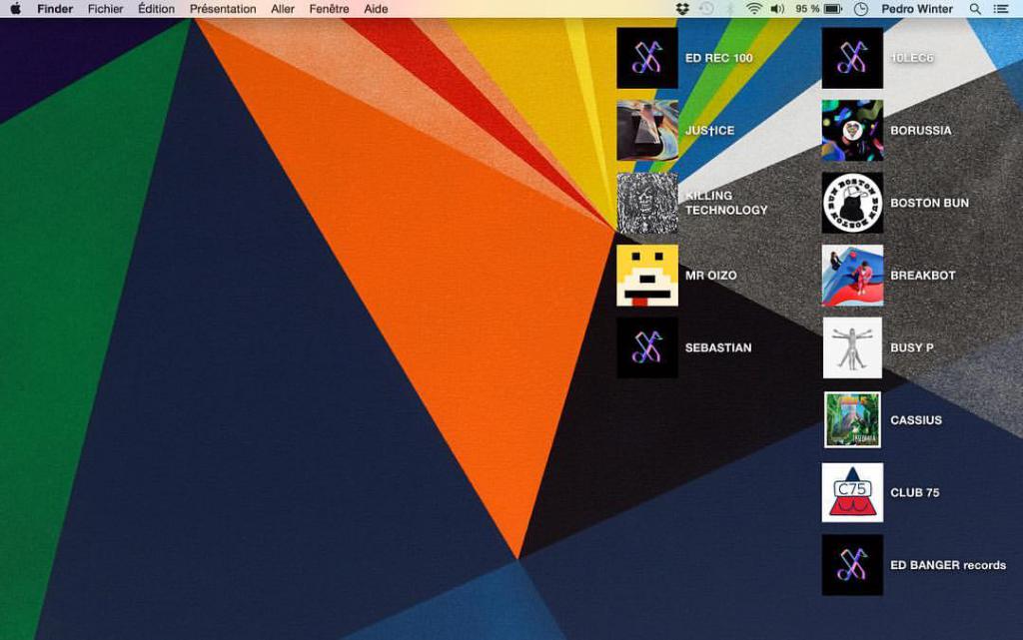Select the CASSIUS desktop icon
Screen dimensions: 1023x640
point(852,419)
